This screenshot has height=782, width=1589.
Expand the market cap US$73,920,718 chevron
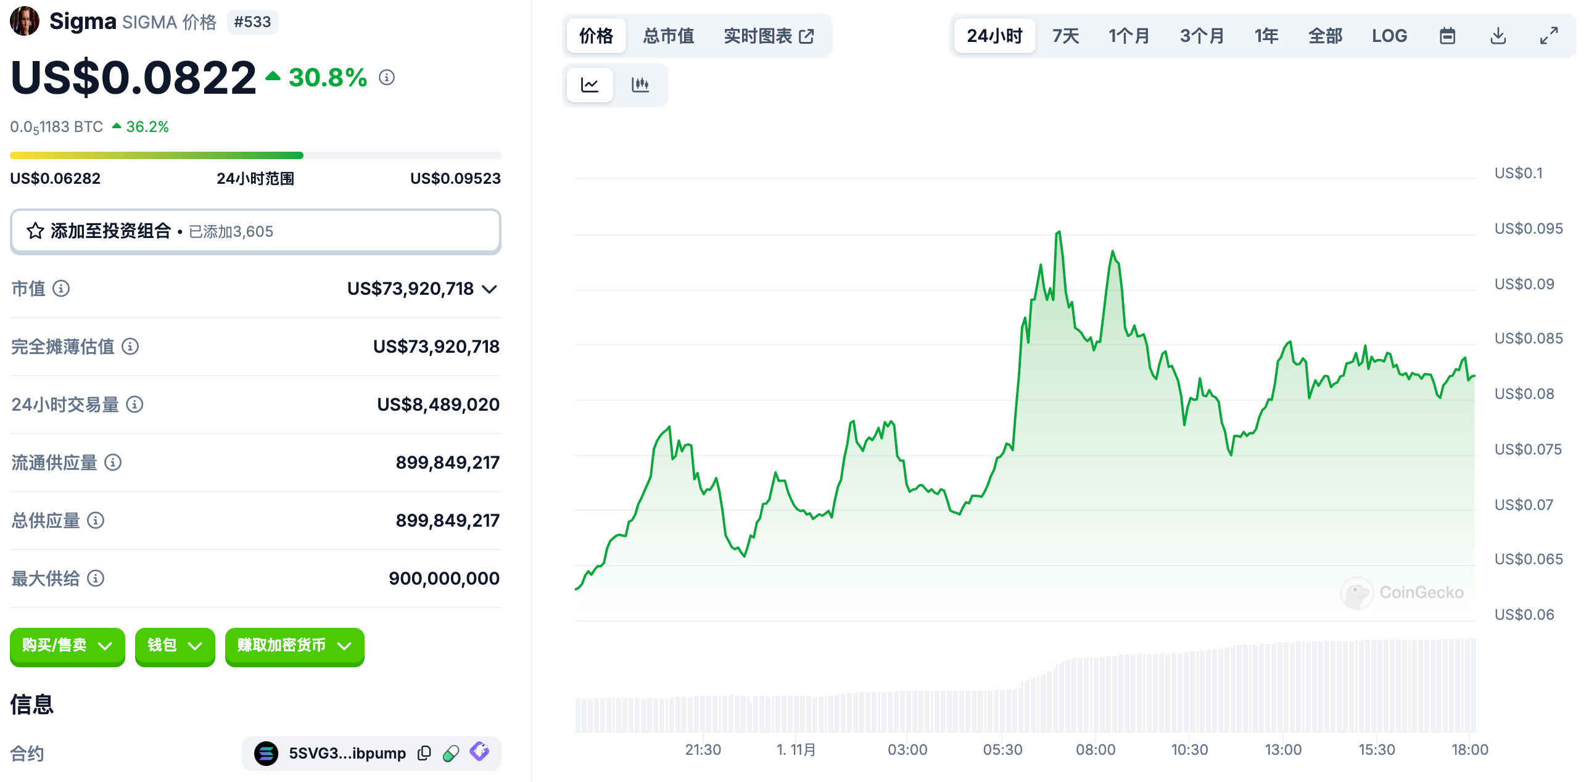(x=490, y=289)
